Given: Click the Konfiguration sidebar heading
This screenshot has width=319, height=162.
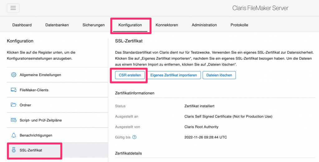Looking at the screenshot, I should coord(20,41).
